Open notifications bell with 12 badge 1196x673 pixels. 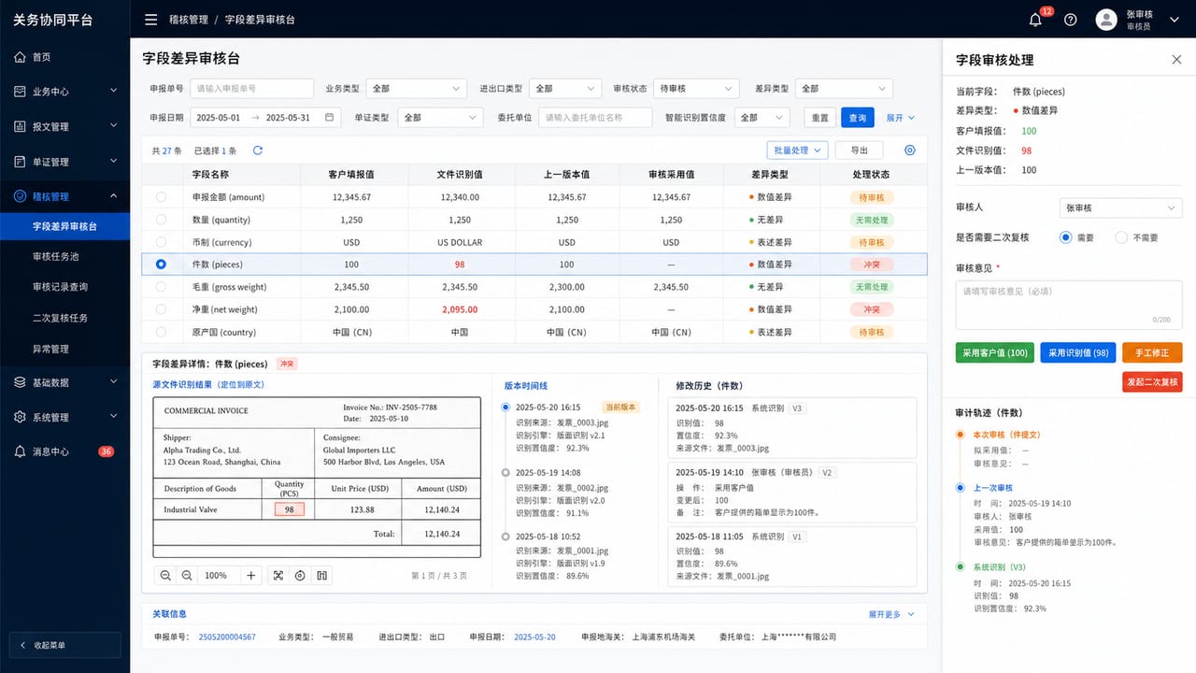click(1035, 20)
